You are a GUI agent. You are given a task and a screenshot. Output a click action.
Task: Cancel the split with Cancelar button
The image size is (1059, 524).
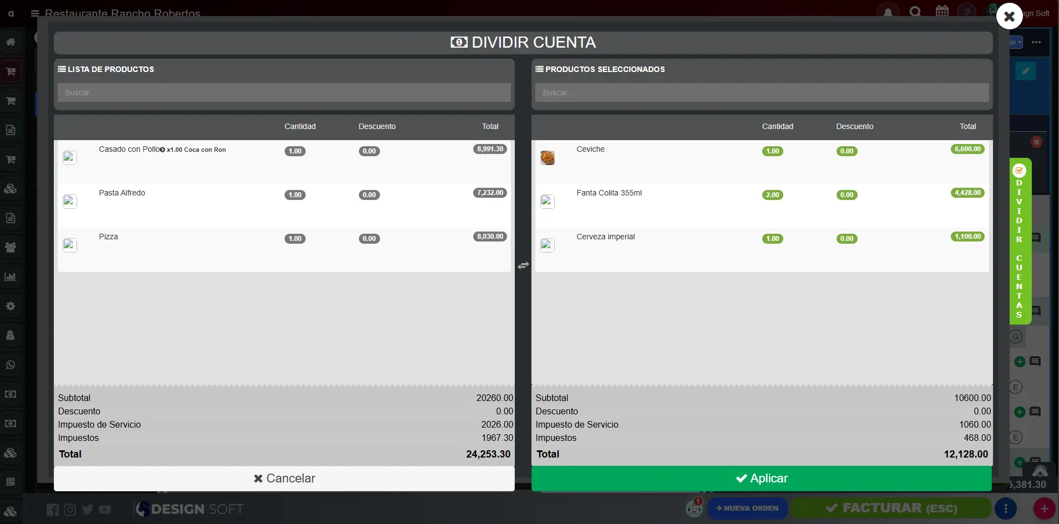pyautogui.click(x=284, y=479)
